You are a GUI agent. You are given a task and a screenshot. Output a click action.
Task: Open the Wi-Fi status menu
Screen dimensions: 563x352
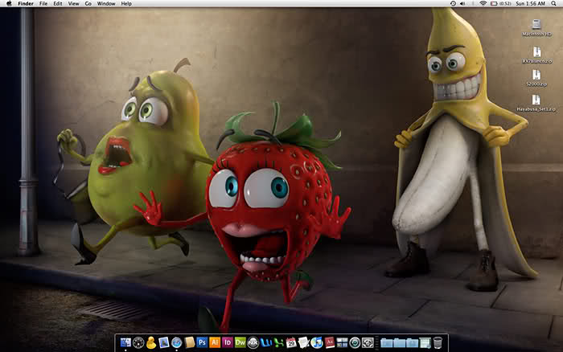[483, 3]
